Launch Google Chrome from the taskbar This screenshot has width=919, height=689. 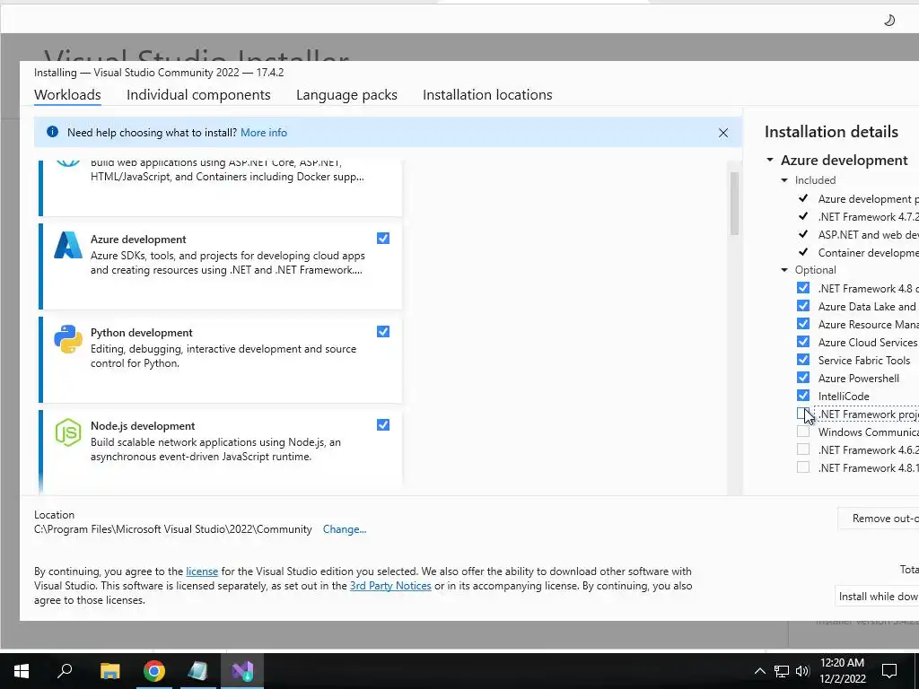click(x=154, y=671)
